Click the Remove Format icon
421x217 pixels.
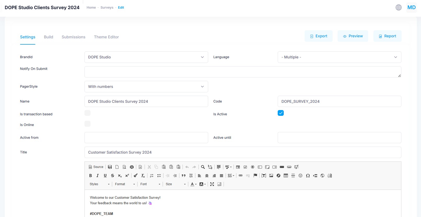[x=143, y=176]
